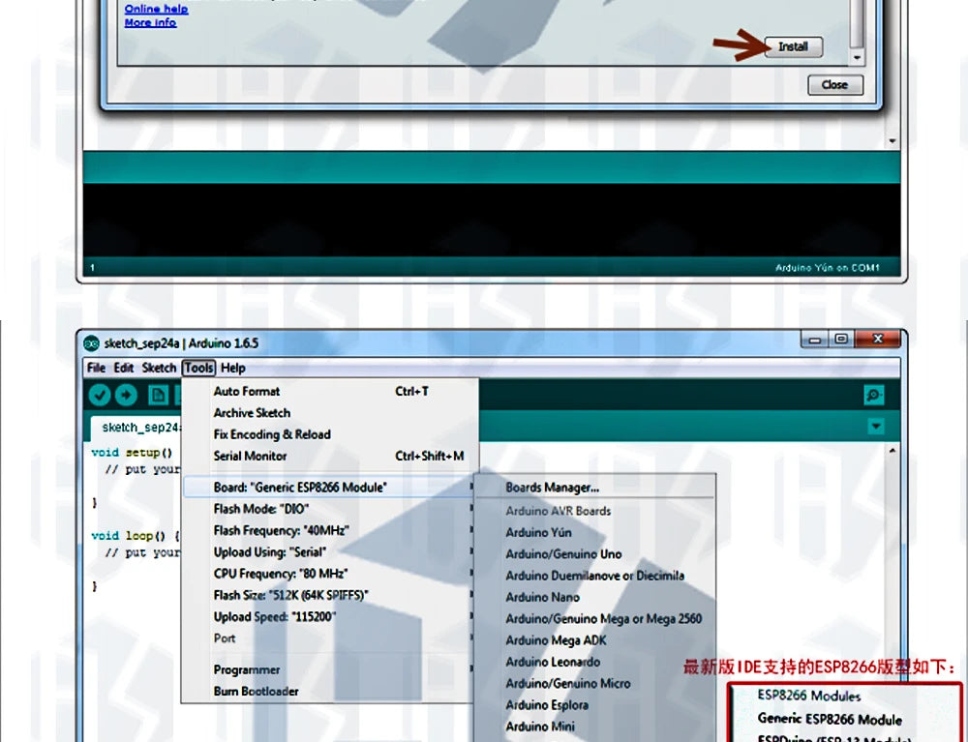The image size is (968, 742).
Task: Select Arduino Nano board
Action: [595, 597]
